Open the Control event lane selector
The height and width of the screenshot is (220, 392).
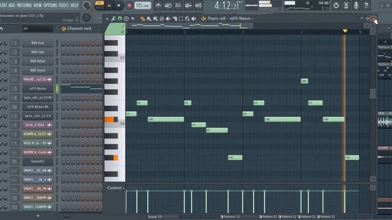(x=116, y=188)
